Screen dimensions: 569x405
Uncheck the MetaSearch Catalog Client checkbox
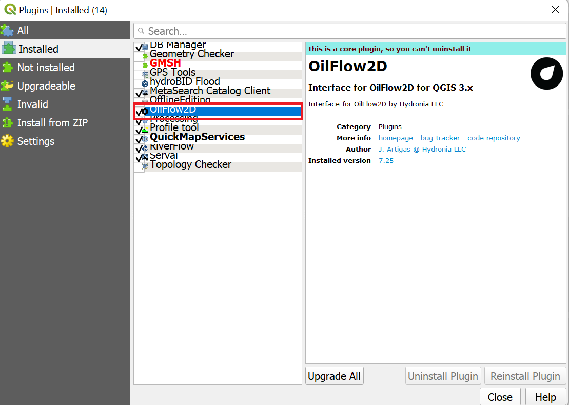tap(139, 93)
